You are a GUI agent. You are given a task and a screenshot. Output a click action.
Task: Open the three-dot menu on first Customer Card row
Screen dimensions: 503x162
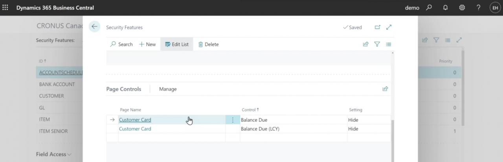[x=233, y=120]
